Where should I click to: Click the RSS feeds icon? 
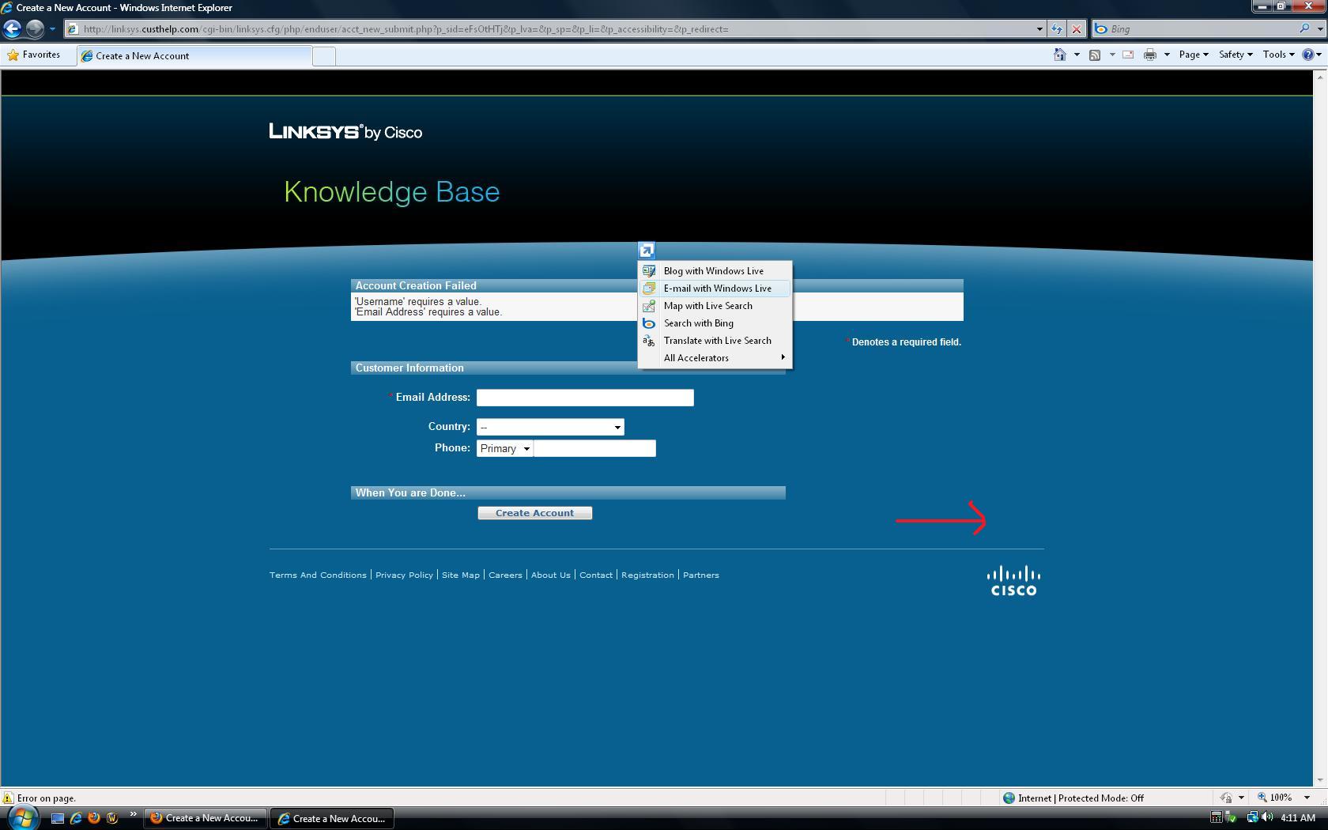(1095, 55)
